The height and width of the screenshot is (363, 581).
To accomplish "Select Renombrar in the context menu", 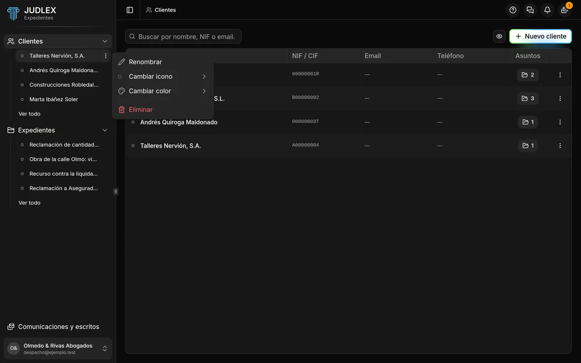I will (163, 62).
